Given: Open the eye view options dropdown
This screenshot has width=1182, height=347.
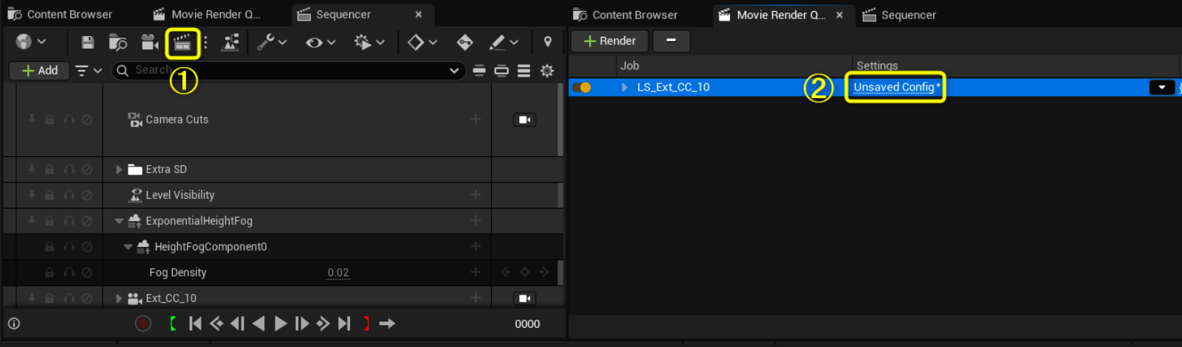Looking at the screenshot, I should (x=320, y=43).
